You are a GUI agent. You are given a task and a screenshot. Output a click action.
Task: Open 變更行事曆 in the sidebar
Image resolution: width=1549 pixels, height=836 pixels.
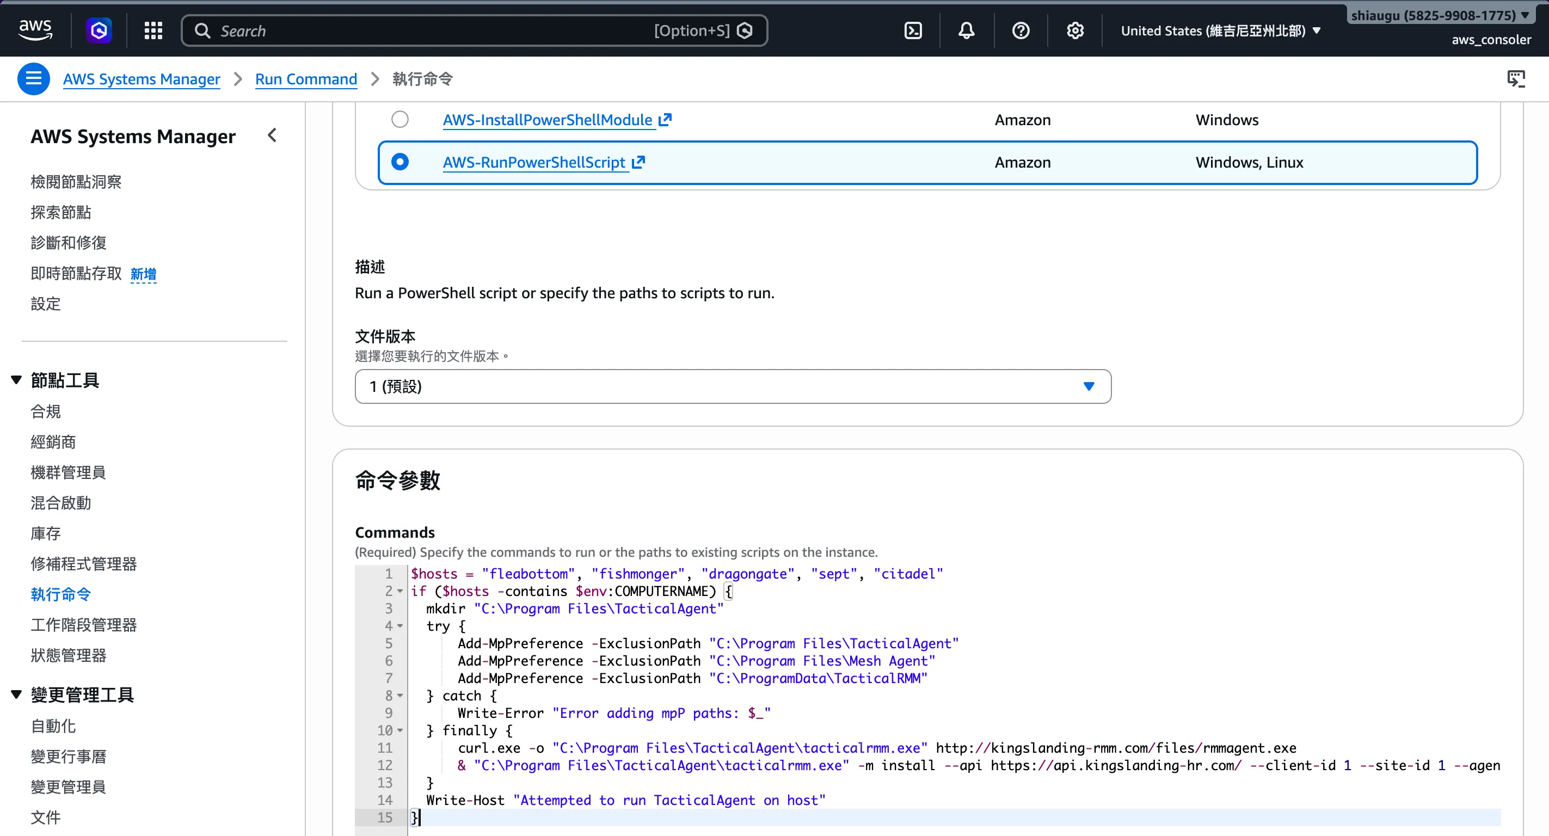click(69, 757)
